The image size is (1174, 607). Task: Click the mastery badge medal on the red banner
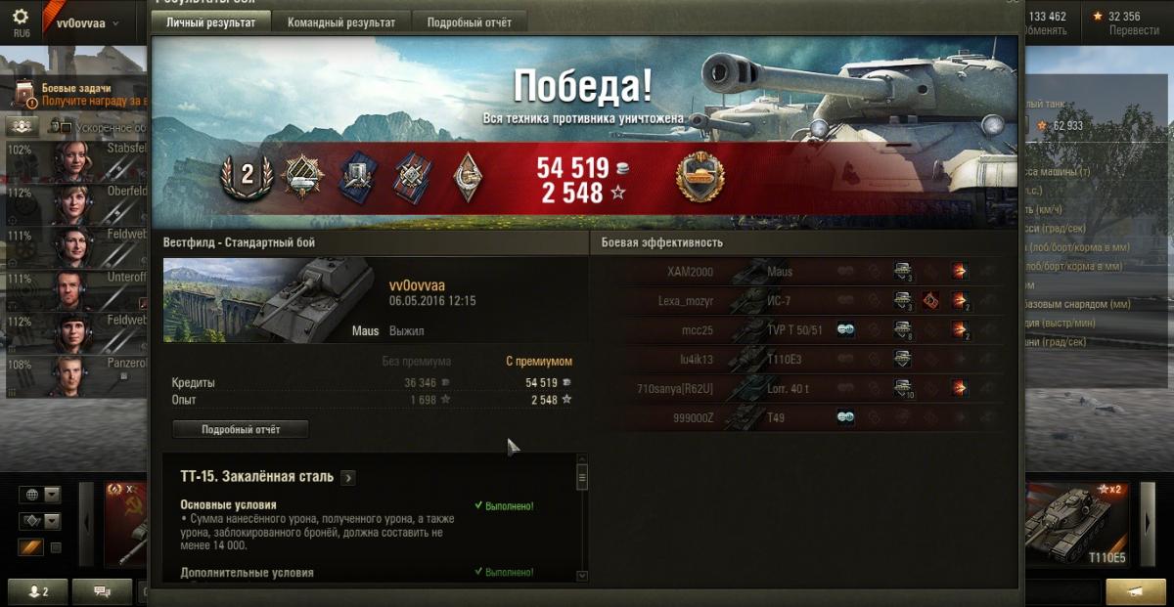pyautogui.click(x=700, y=177)
